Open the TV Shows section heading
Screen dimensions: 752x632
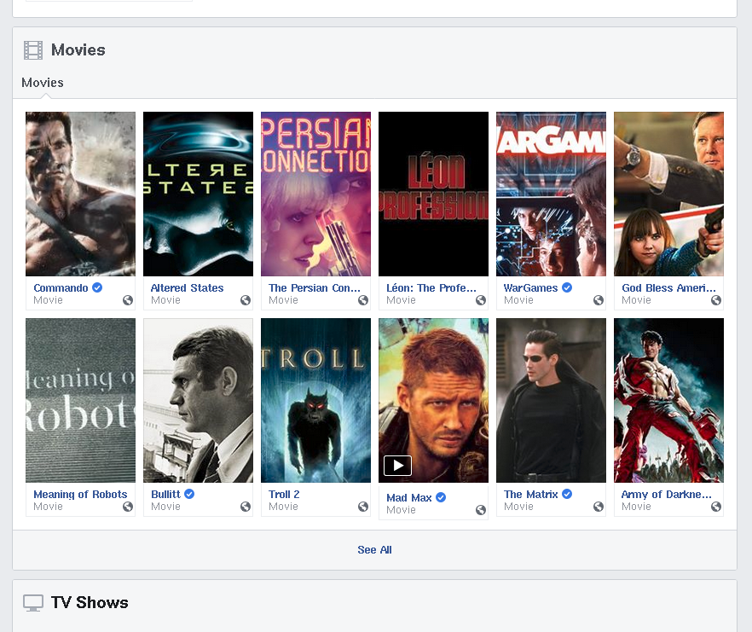point(90,603)
